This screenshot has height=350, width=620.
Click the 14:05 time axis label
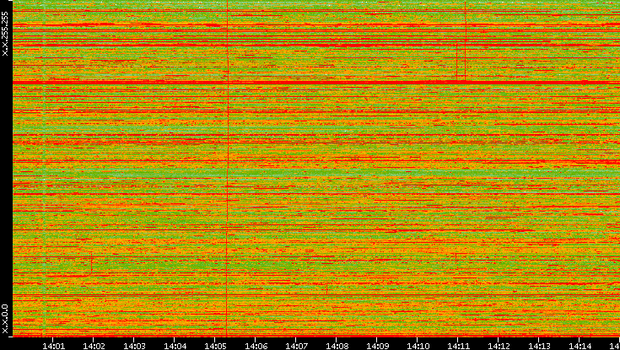coord(215,346)
